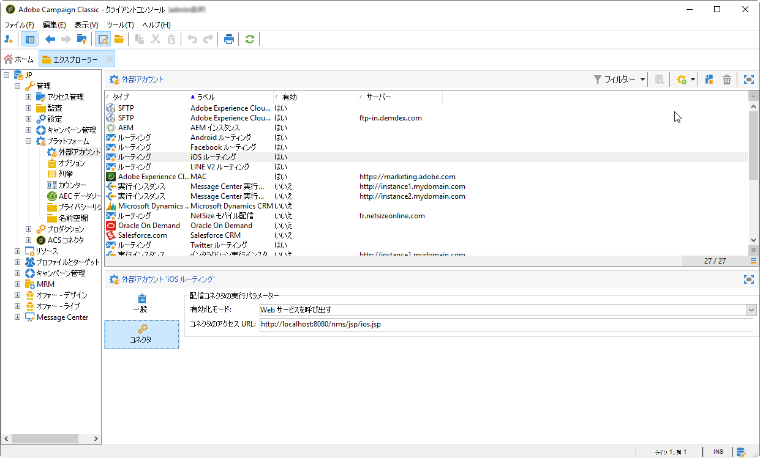This screenshot has width=760, height=458.
Task: Click the maximize list panel icon
Action: (x=748, y=79)
